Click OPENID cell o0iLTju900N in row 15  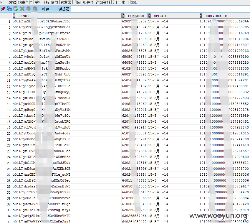pyautogui.click(x=67, y=104)
